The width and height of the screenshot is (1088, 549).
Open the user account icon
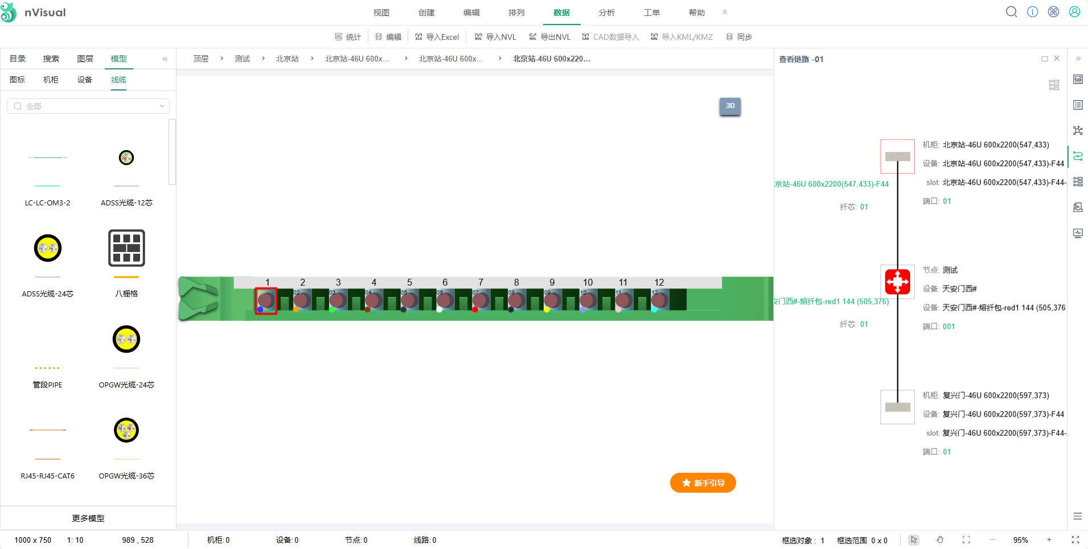coord(1074,12)
